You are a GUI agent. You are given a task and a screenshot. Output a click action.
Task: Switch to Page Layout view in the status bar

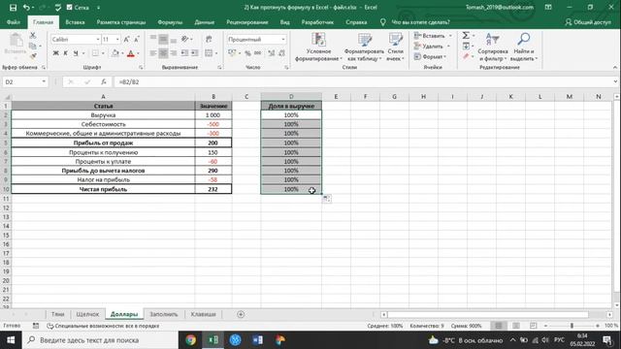click(516, 326)
